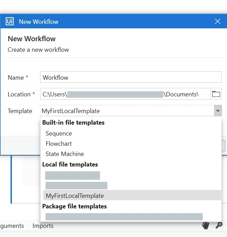This screenshot has height=237, width=227.
Task: Click the zoom magnifier icon
Action: pyautogui.click(x=219, y=225)
